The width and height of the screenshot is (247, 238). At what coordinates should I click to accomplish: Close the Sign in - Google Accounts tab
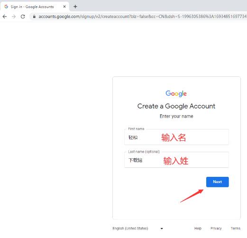point(64,7)
